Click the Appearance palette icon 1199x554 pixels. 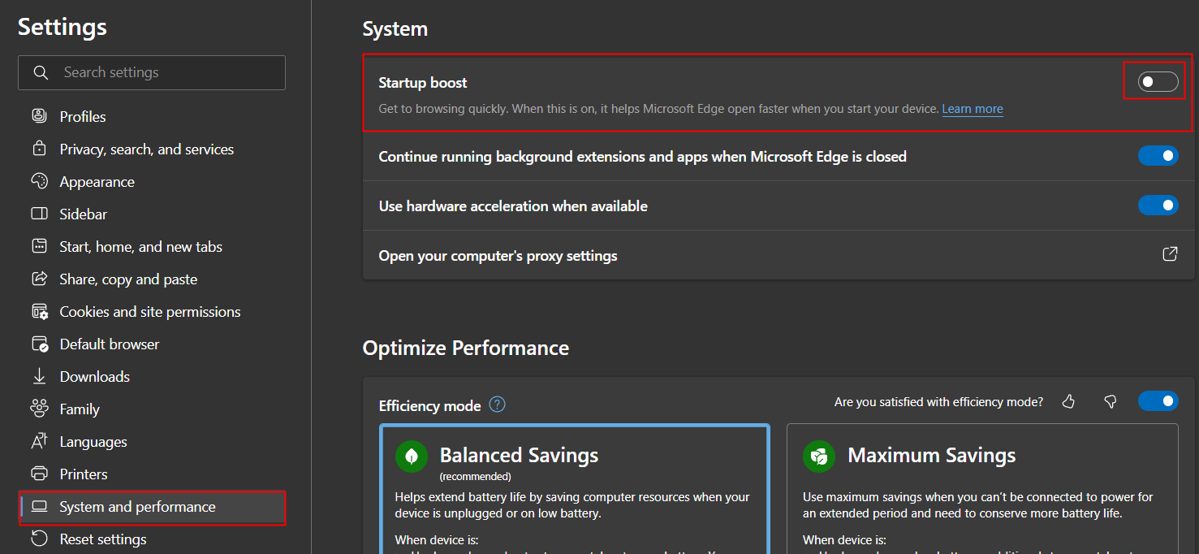tap(39, 181)
